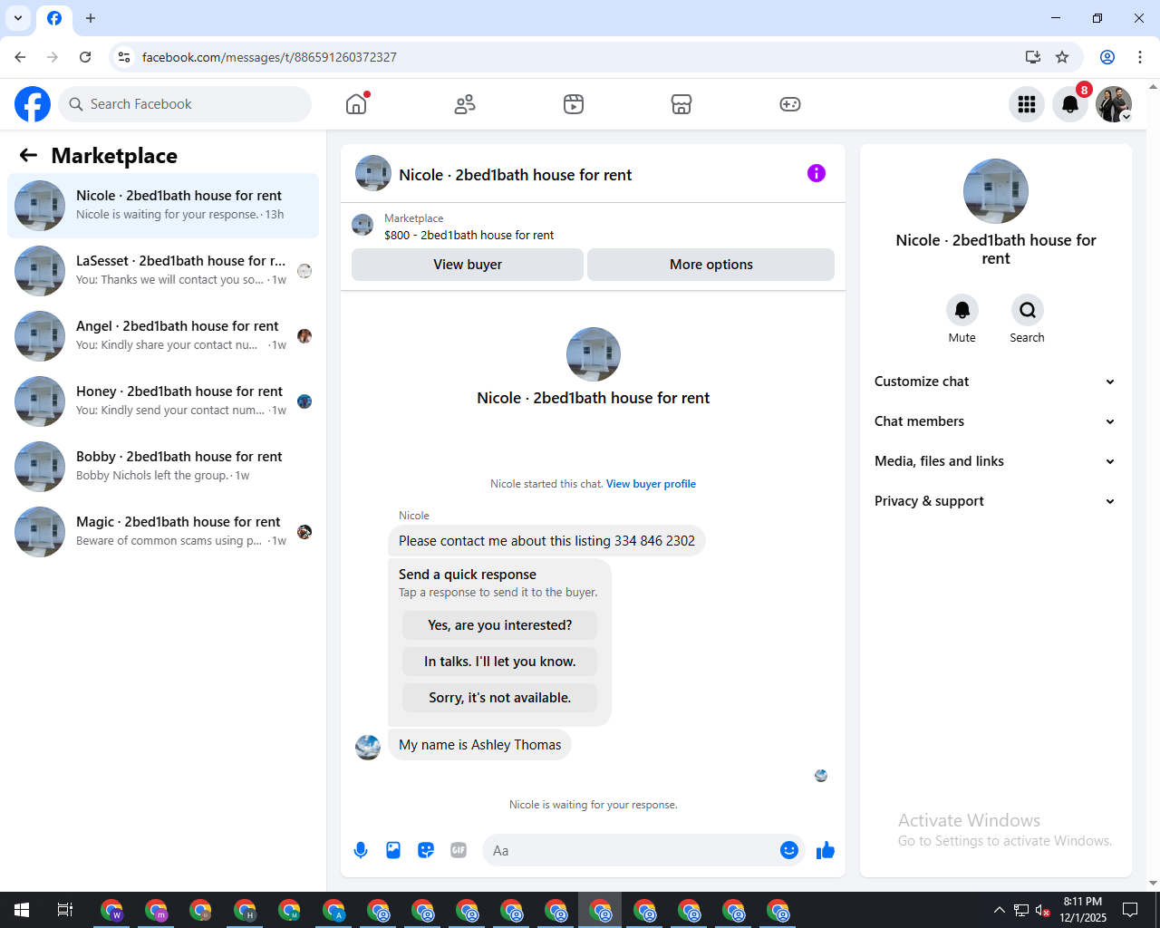1160x928 pixels.
Task: Select the Nicole conversation in the list
Action: [x=163, y=206]
